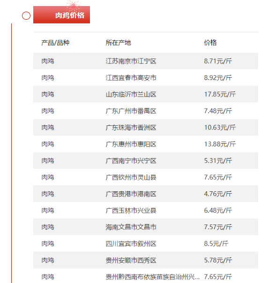The height and width of the screenshot is (283, 268).
Task: Click the 8.5元/斤 price for 宜宾
Action: click(216, 244)
